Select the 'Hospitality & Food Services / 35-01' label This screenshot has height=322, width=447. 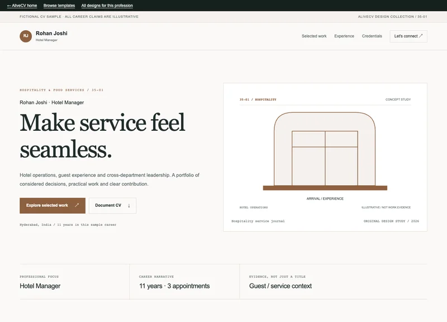point(61,90)
